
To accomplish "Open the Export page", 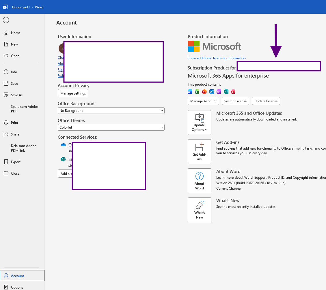I will pos(22,162).
